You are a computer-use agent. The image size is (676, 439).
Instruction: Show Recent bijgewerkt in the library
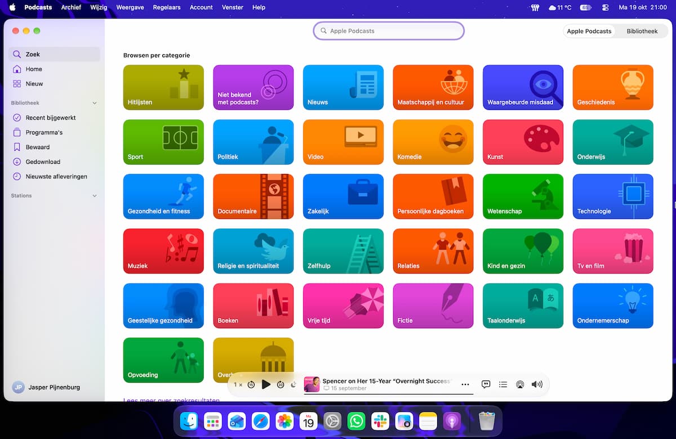pos(54,118)
